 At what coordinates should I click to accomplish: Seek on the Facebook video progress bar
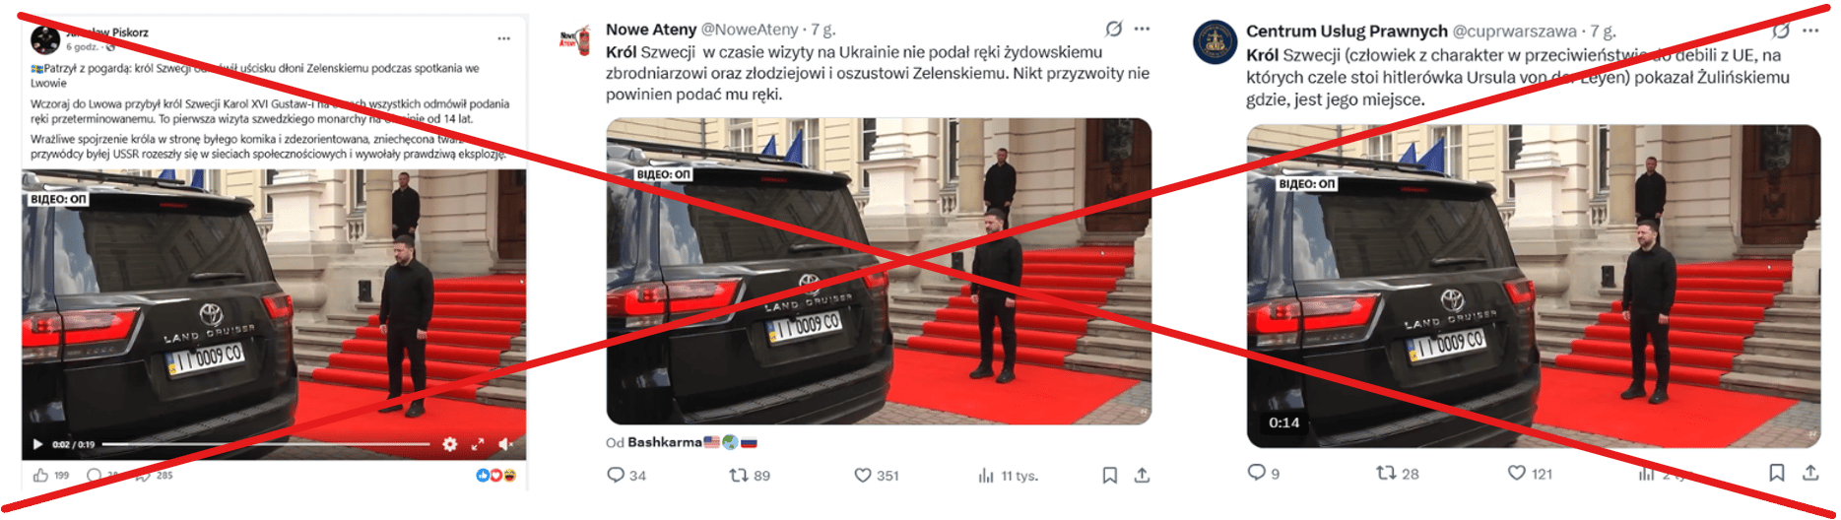point(266,444)
